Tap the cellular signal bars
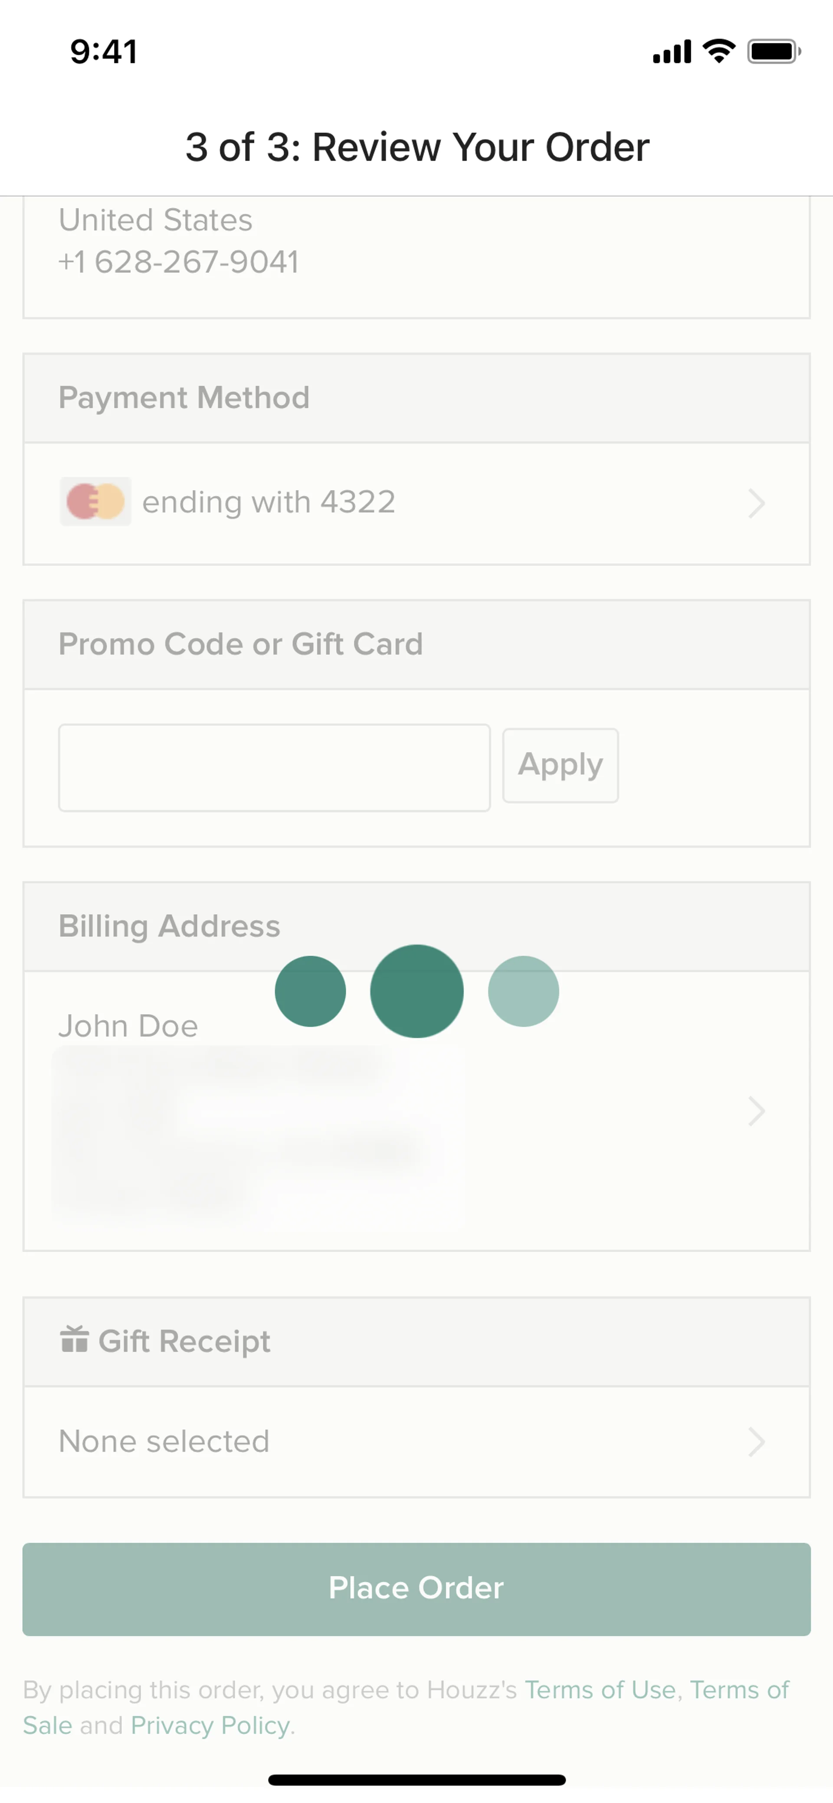This screenshot has width=833, height=1803. tap(671, 52)
